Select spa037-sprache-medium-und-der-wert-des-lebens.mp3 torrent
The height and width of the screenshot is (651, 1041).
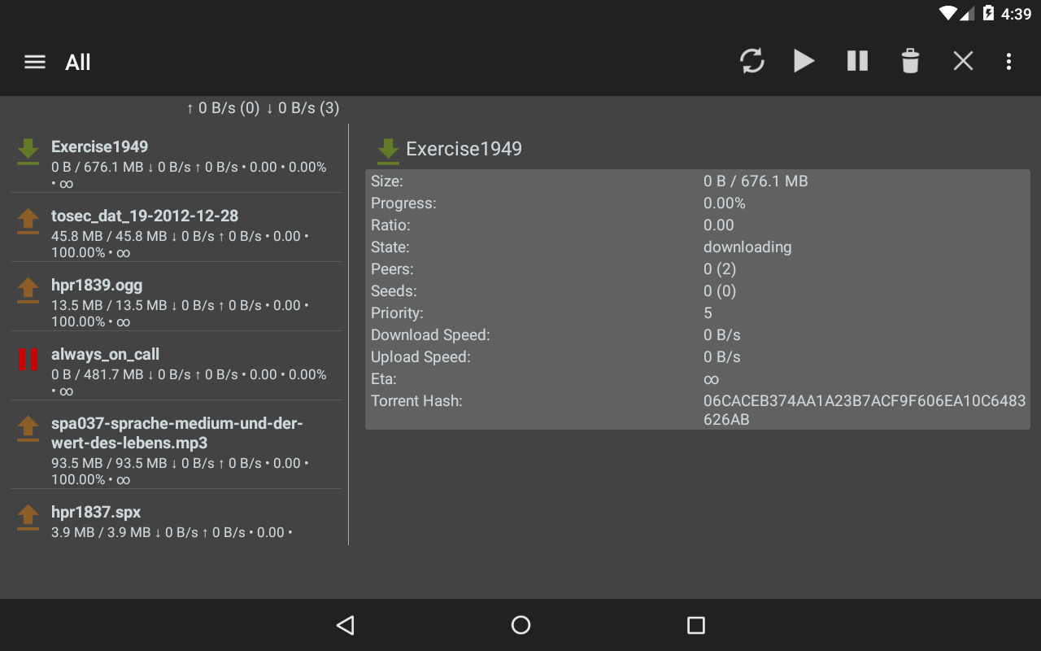click(176, 445)
